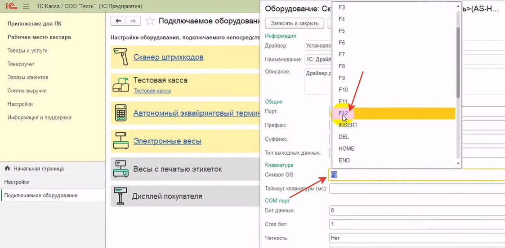
Task: Click the dropdown list scroll-up arrow
Action: point(458,5)
